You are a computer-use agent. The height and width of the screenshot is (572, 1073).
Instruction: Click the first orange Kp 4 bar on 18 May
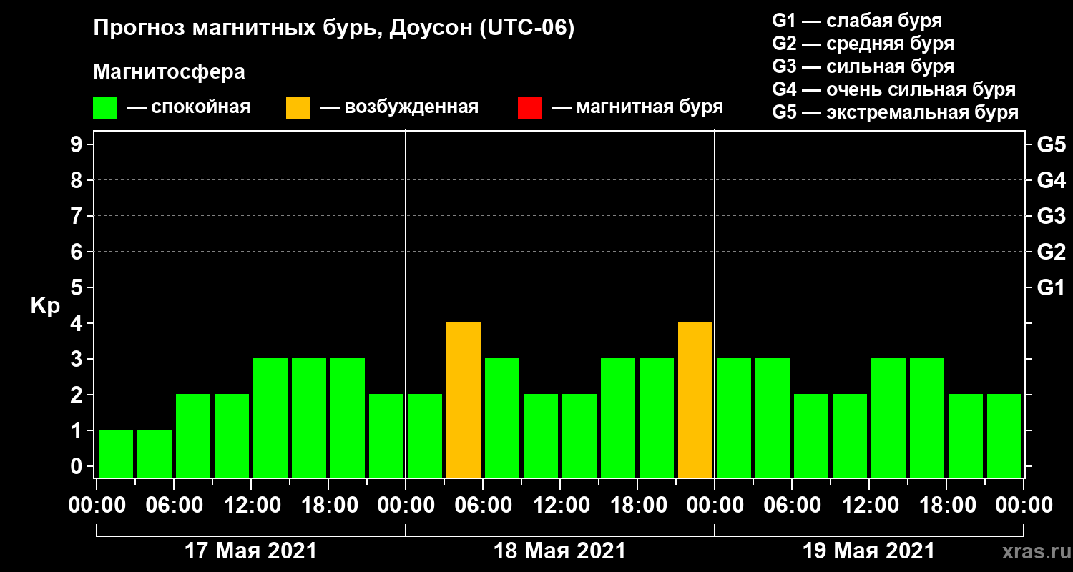pyautogui.click(x=464, y=400)
